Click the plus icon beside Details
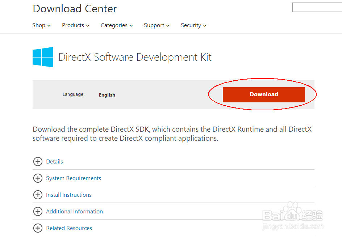Image resolution: width=342 pixels, height=238 pixels. coord(38,162)
